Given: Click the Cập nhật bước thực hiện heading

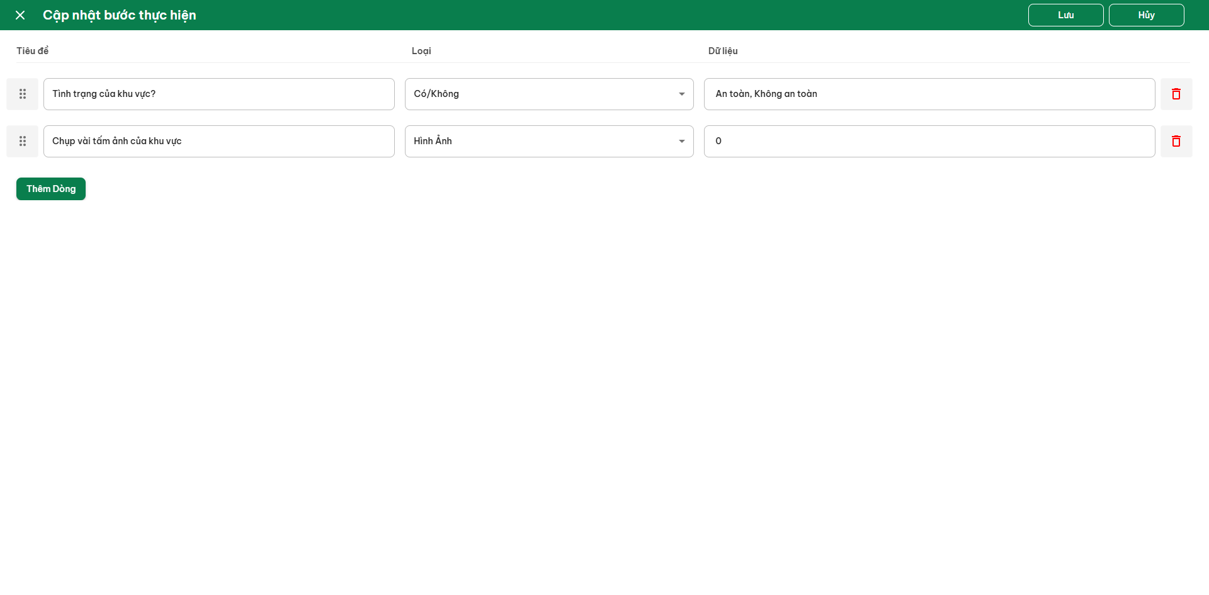Looking at the screenshot, I should [120, 15].
